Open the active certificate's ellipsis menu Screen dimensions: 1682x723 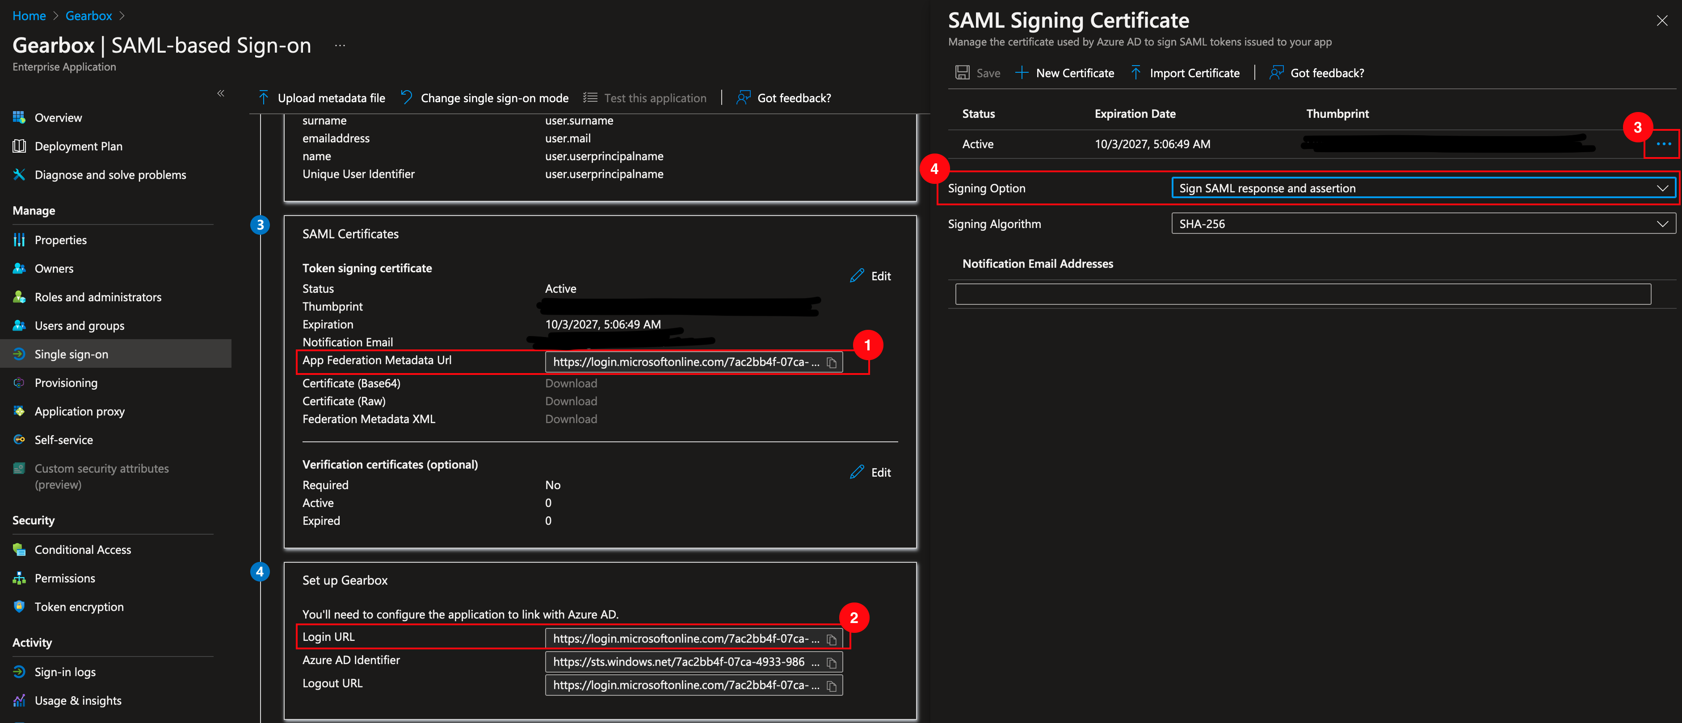point(1663,143)
